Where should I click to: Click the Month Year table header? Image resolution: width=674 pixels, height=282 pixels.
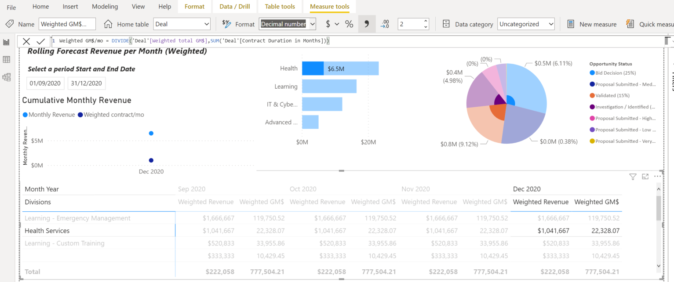click(42, 189)
